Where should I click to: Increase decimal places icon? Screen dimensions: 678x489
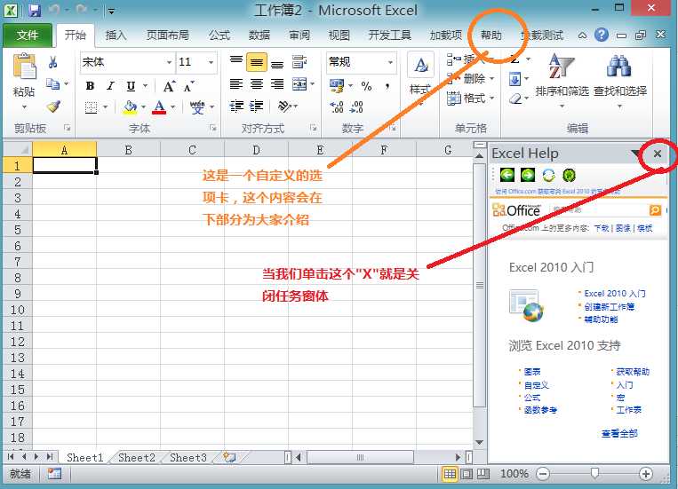[x=337, y=106]
